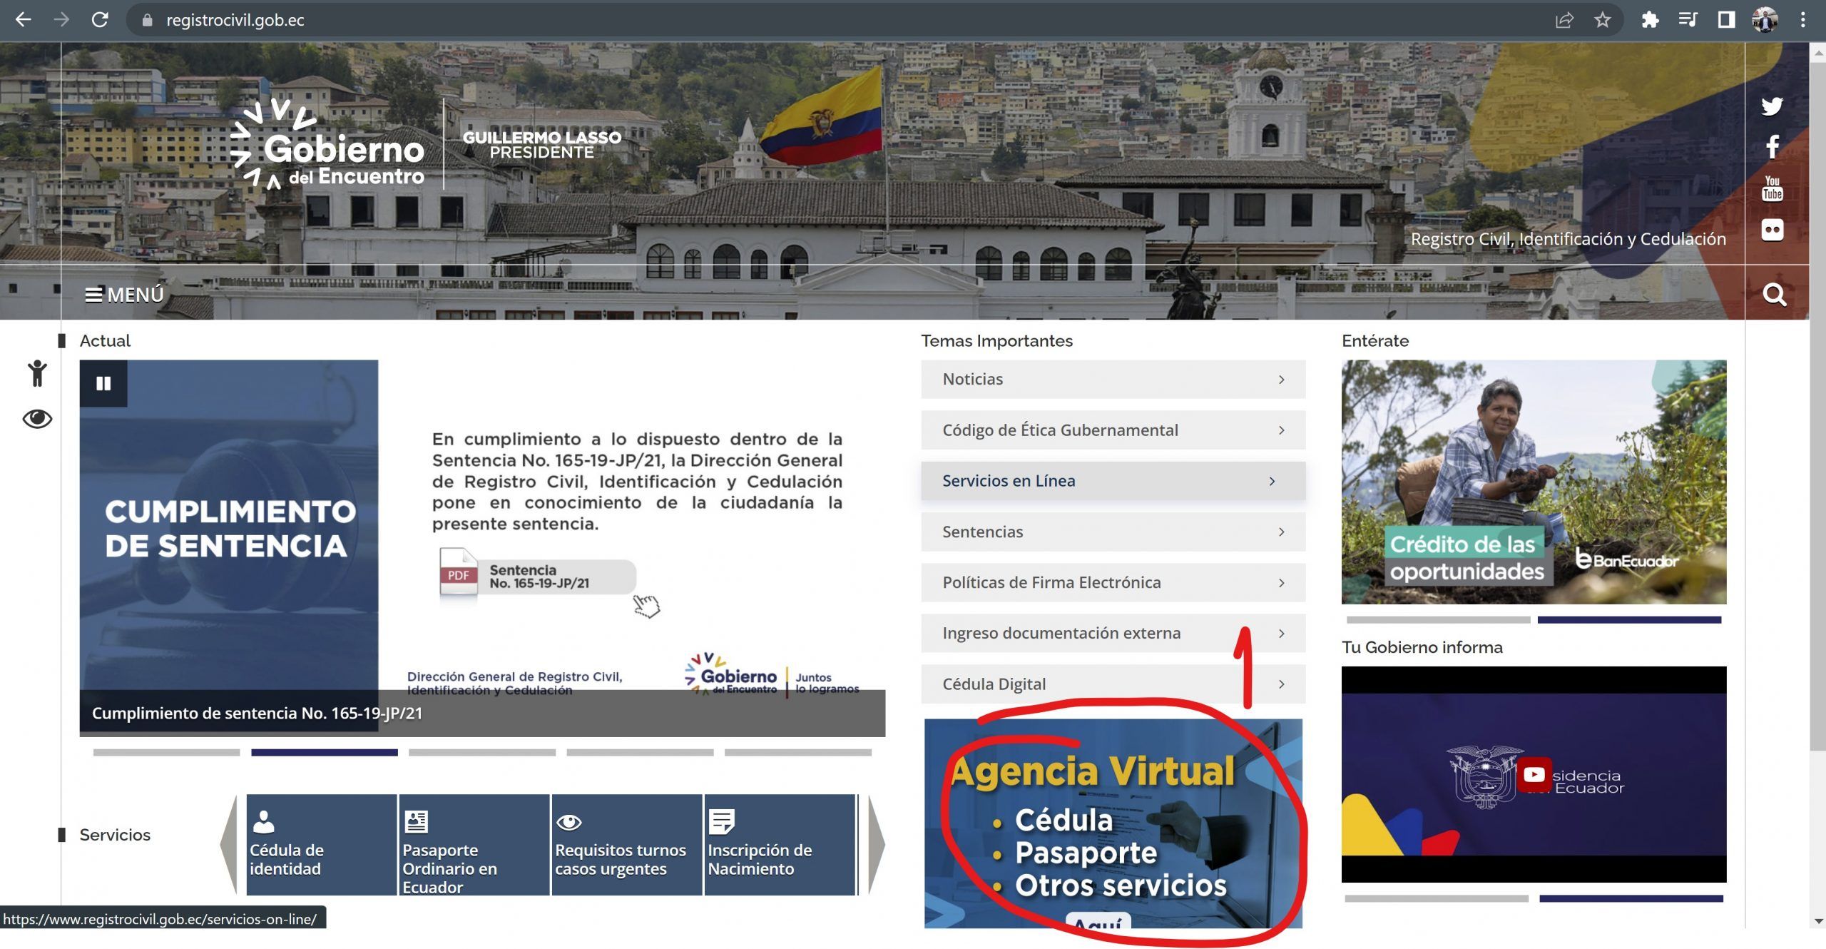Bookmark page with star icon
Viewport: 1826px width, 949px height.
[1602, 20]
